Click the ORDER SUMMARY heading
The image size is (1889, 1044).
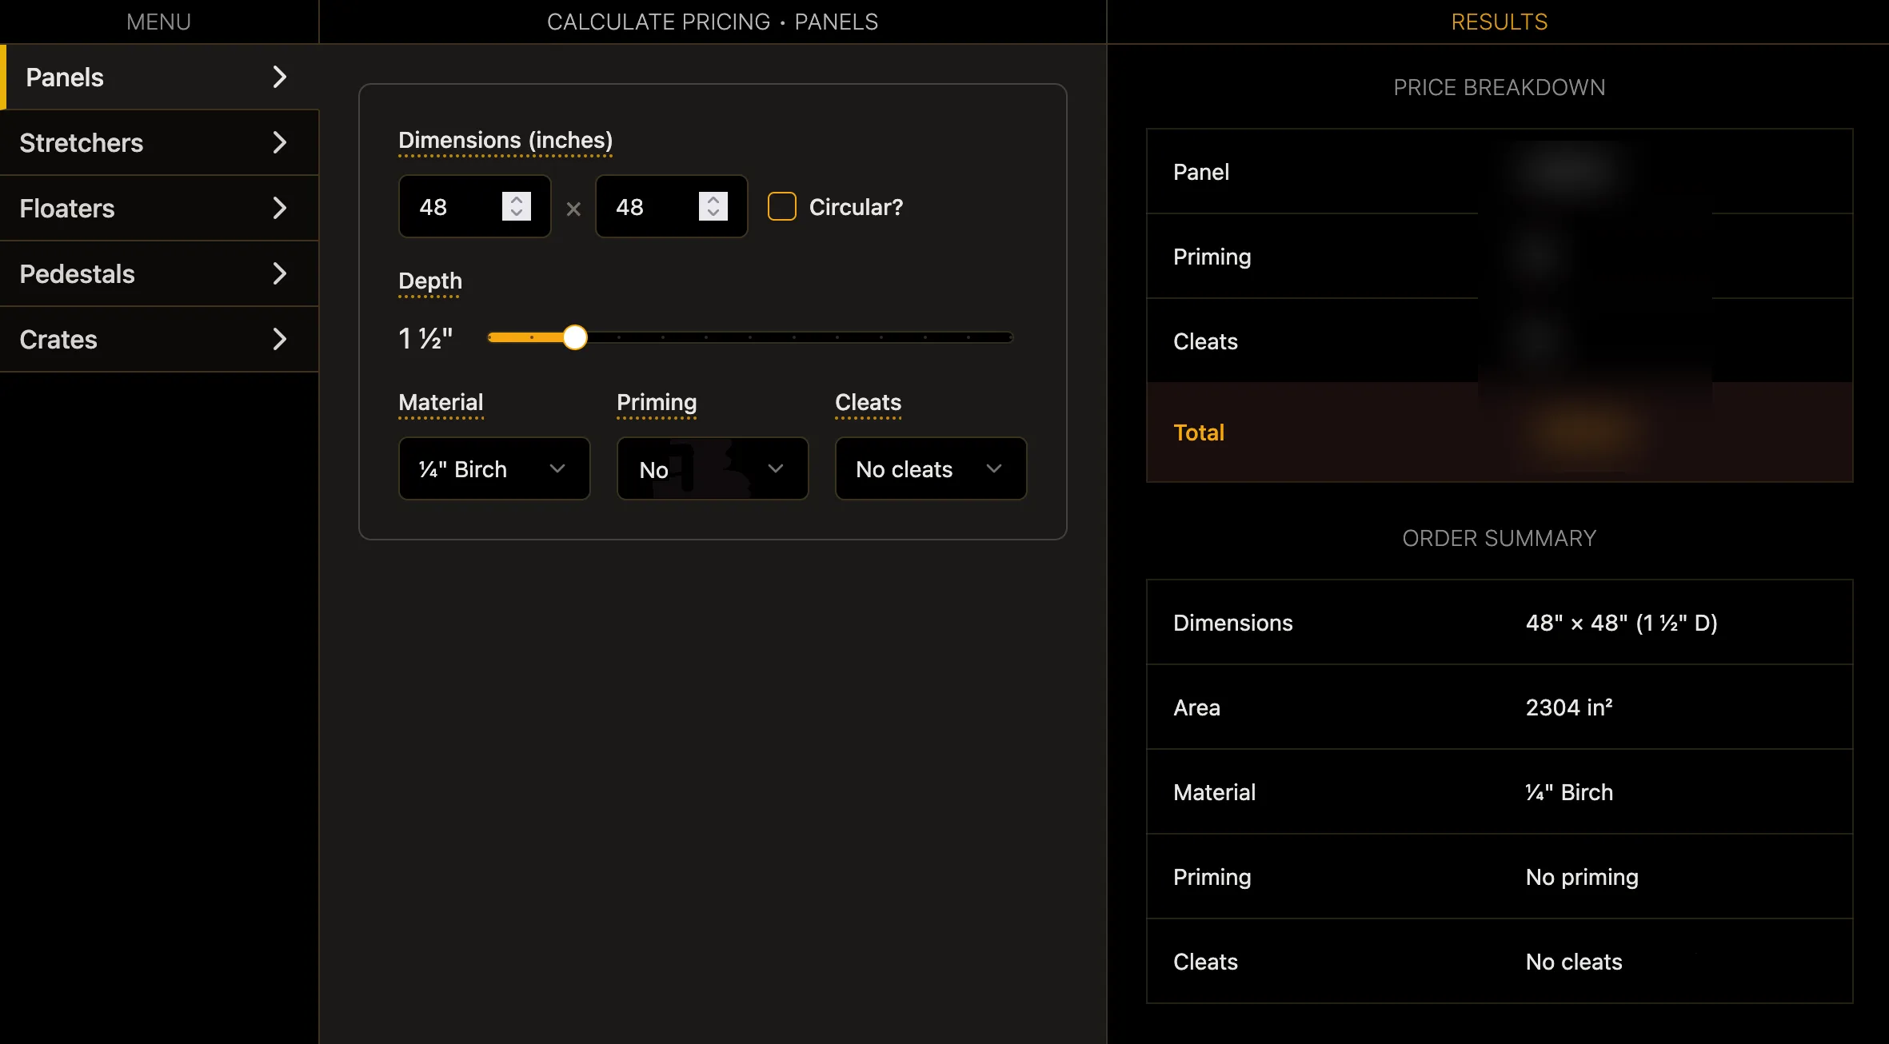tap(1499, 538)
